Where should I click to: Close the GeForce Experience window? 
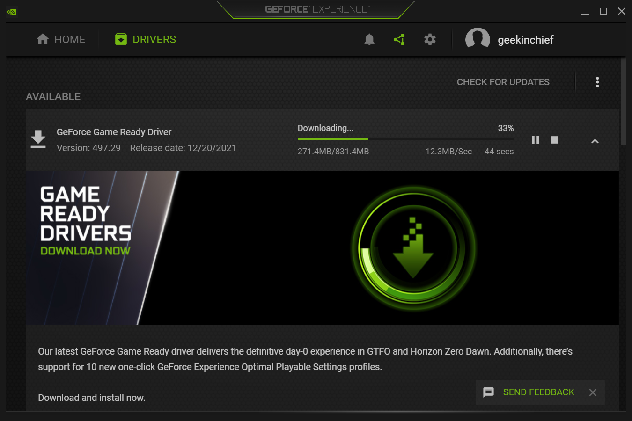point(622,11)
